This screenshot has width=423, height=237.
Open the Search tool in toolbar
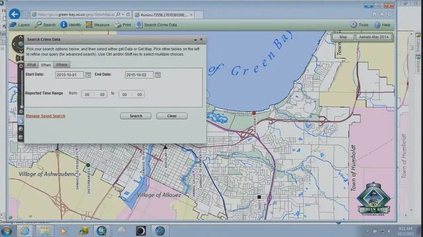tap(46, 25)
